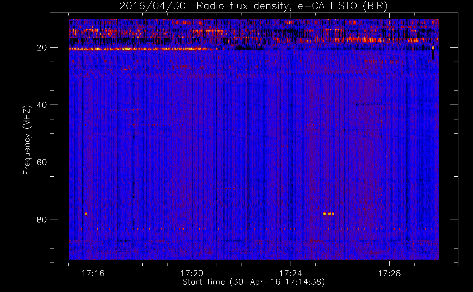This screenshot has height=292, width=473.
Task: Click the "Frequency (MHZ)" axis label
Action: tap(27, 140)
